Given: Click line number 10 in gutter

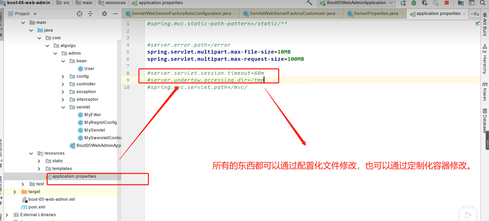Looking at the screenshot, I should point(127,87).
